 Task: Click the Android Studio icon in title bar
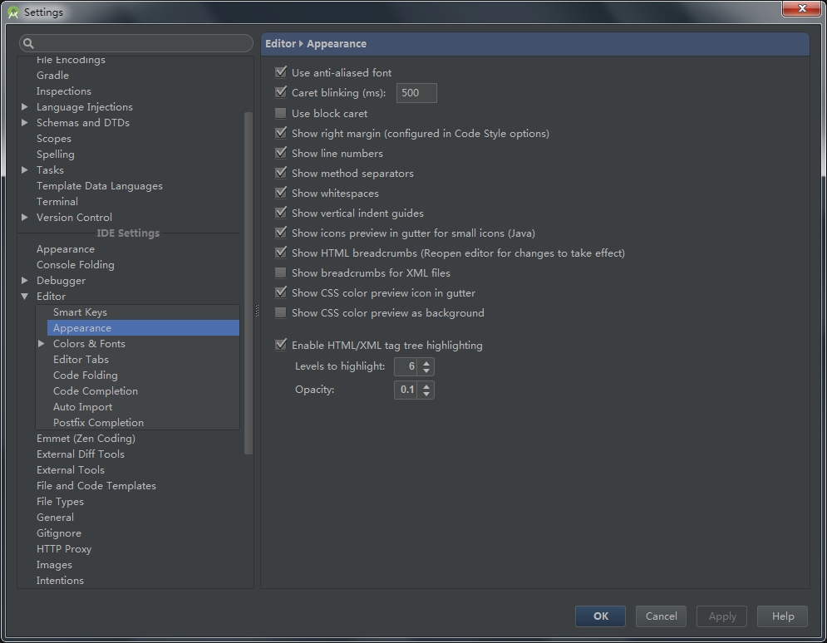[13, 12]
